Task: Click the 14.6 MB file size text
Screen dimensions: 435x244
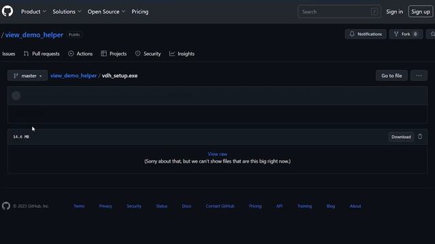Action: pyautogui.click(x=21, y=137)
